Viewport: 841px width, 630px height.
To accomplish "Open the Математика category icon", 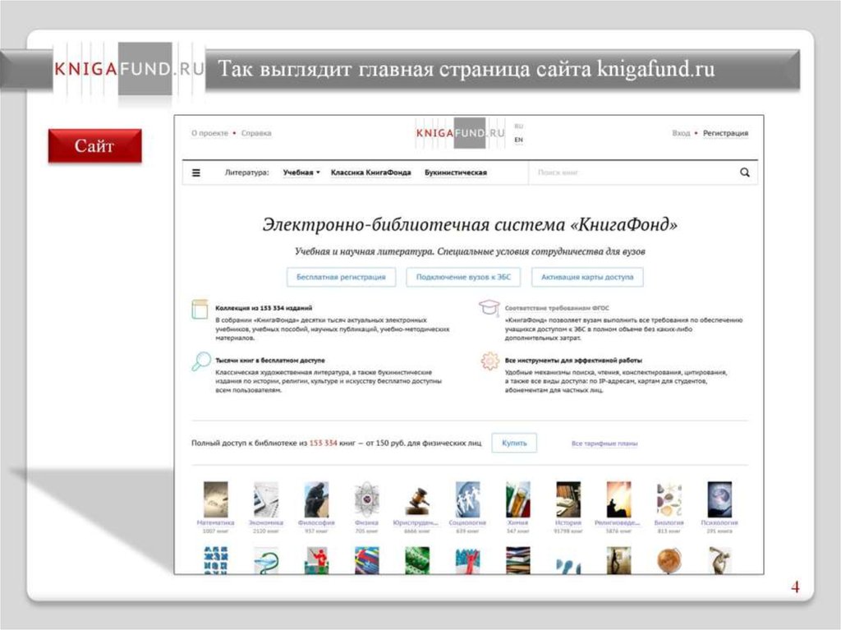I will click(x=215, y=499).
